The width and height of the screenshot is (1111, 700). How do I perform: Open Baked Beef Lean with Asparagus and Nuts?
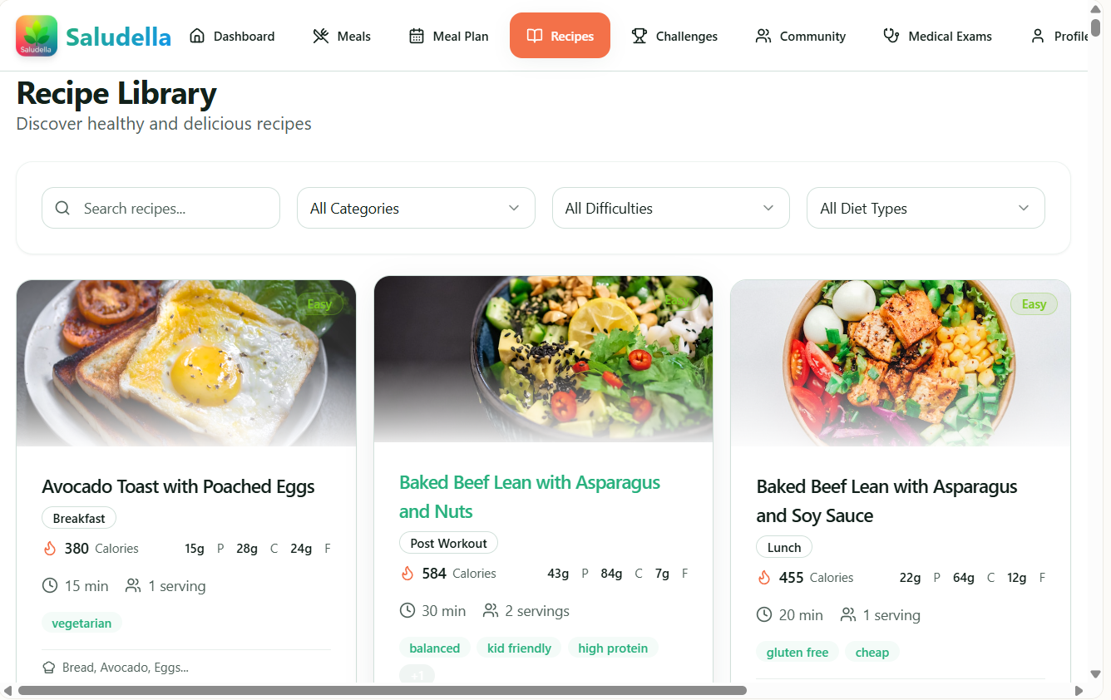click(x=530, y=496)
